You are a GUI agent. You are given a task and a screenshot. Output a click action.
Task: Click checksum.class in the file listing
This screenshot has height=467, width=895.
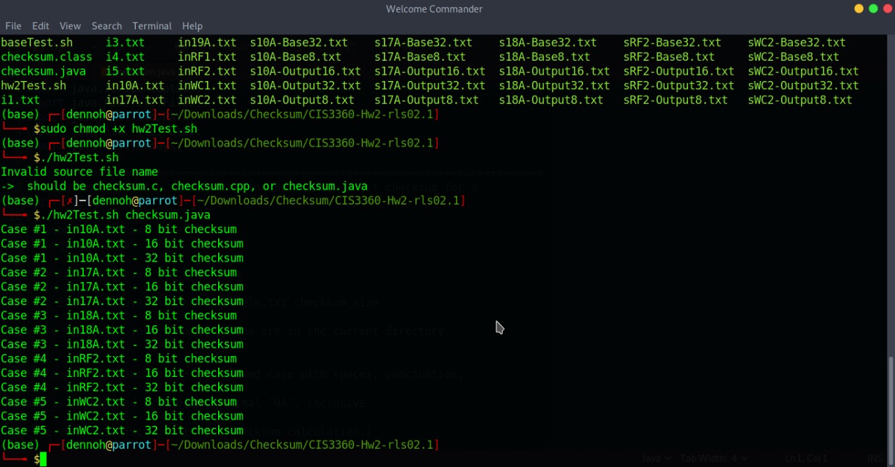point(46,57)
